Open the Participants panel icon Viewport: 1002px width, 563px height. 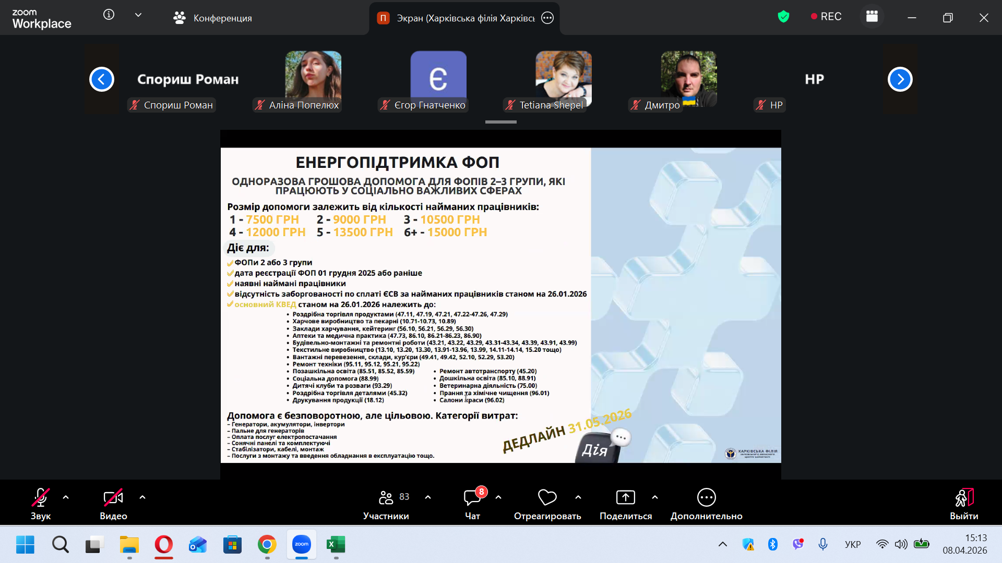[386, 498]
